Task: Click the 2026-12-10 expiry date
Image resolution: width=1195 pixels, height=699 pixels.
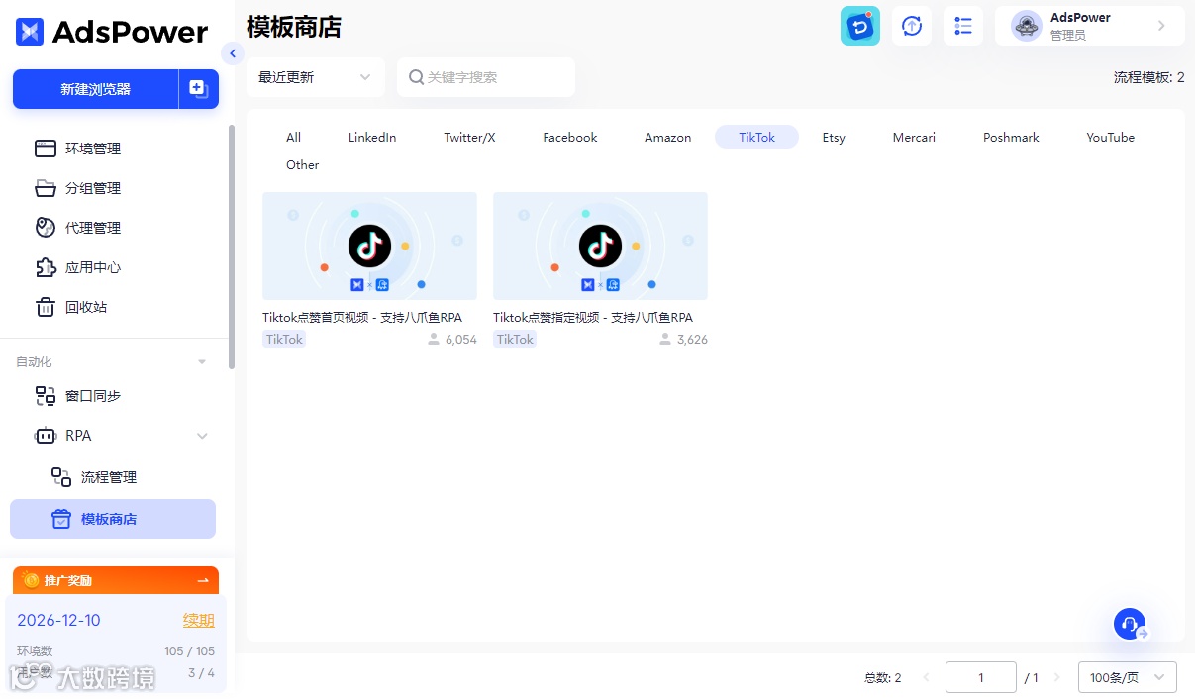Action: [58, 621]
